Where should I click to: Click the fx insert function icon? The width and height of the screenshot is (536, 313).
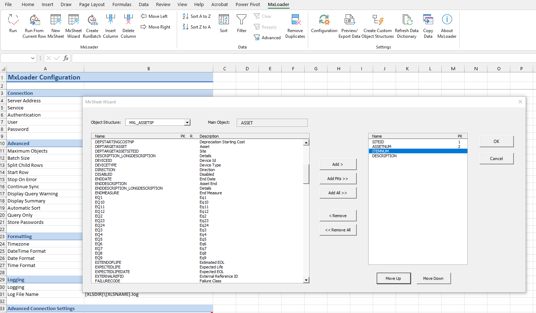point(66,58)
